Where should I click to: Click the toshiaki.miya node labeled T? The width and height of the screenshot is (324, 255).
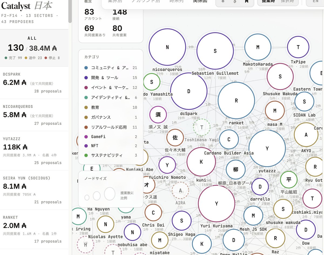click(x=312, y=199)
